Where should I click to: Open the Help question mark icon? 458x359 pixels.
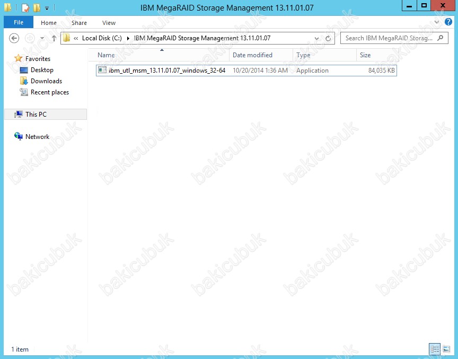pos(448,22)
